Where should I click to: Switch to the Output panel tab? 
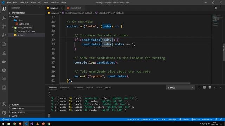(90, 87)
